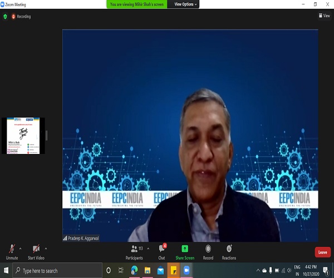
Task: Click the battery tray icon
Action: pos(277,270)
